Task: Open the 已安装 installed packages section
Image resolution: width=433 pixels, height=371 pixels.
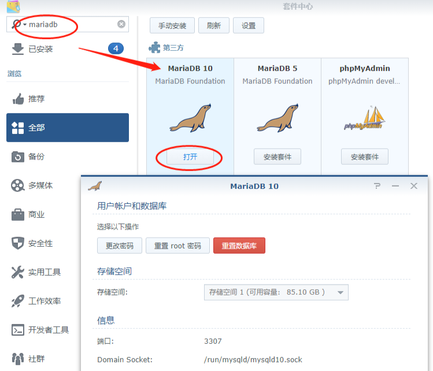Action: (68, 49)
